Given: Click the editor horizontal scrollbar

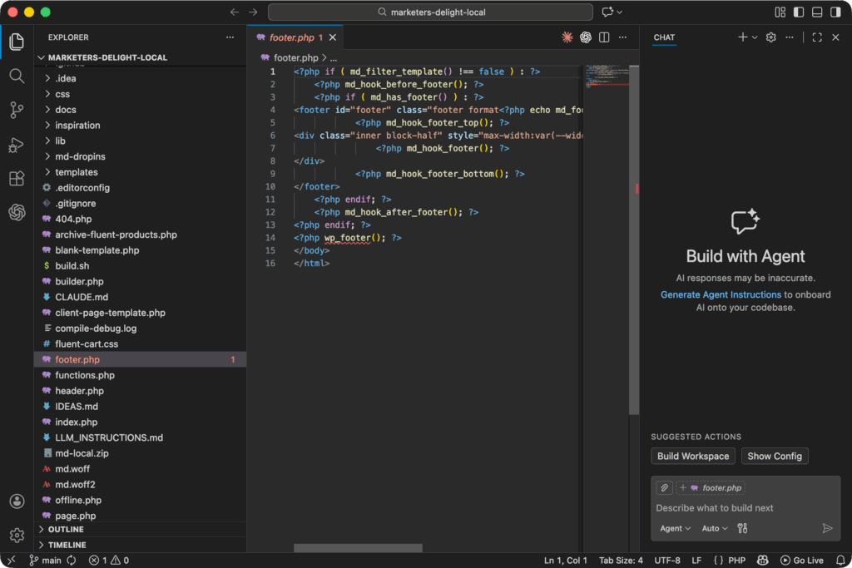Looking at the screenshot, I should [x=358, y=548].
